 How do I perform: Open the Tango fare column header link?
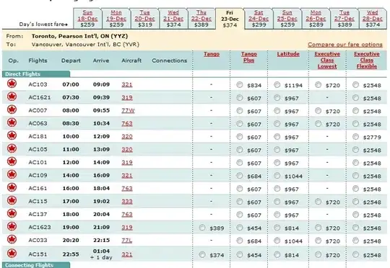(x=212, y=54)
